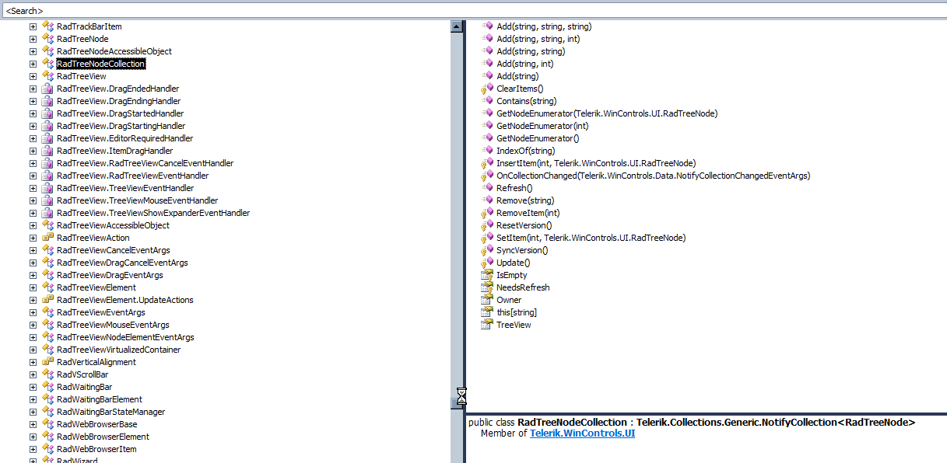Select the parameterless GetNodeEnumerator() member
The width and height of the screenshot is (947, 463).
click(538, 138)
